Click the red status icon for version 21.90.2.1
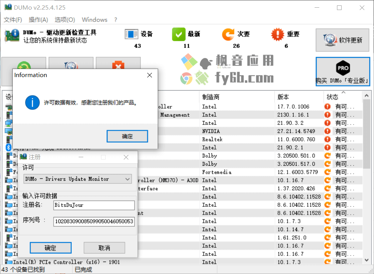 point(327,147)
